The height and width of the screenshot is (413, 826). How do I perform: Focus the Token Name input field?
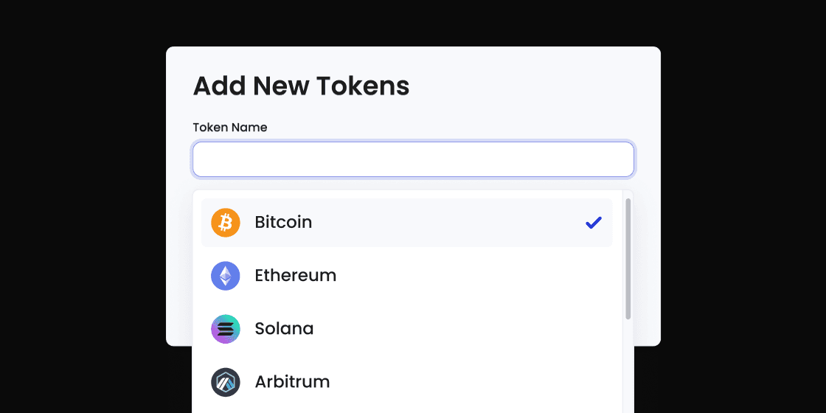click(x=413, y=159)
